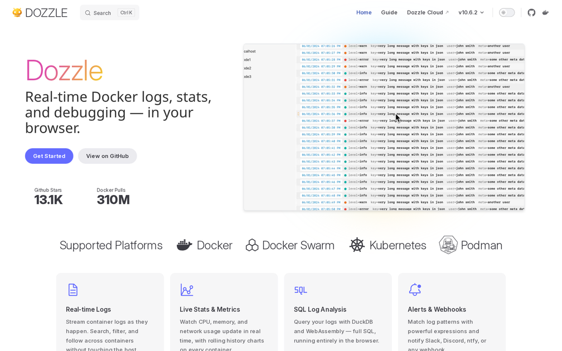Click the Ctrl K shortcut badge

[x=126, y=12]
